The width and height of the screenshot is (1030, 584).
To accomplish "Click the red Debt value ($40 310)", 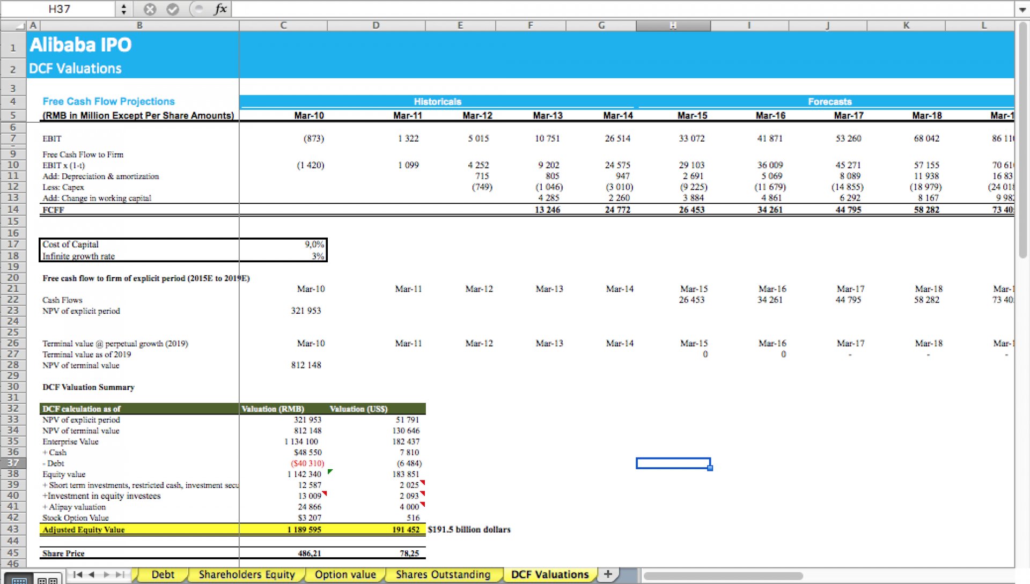I will [307, 463].
